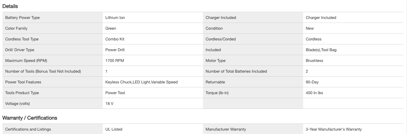Click the 3-Year Manufacturer's Warranty text
Screen dimensions: 407x134
[x=334, y=129]
